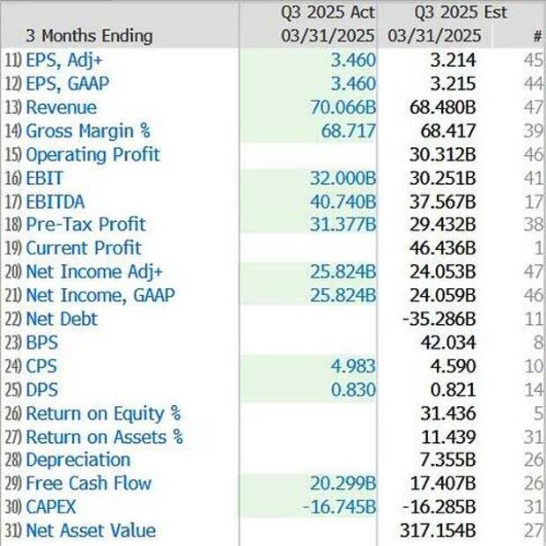
Task: Click the CAPEX metric label
Action: [x=51, y=506]
